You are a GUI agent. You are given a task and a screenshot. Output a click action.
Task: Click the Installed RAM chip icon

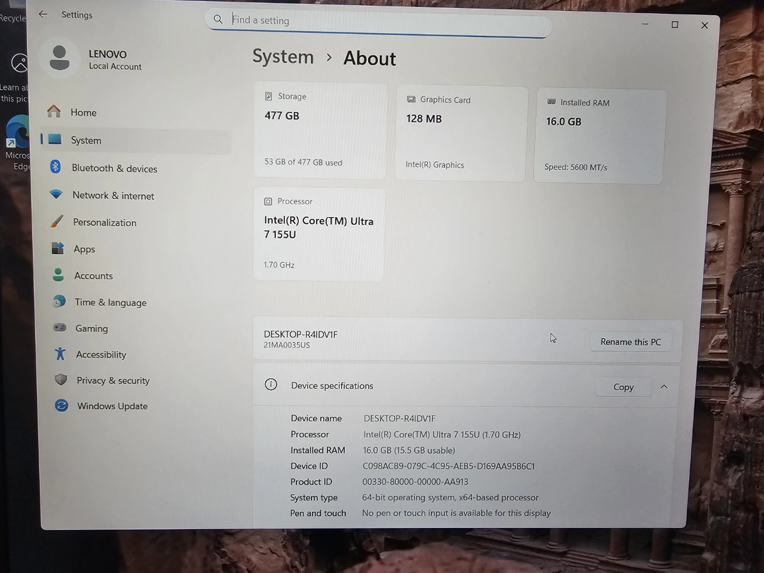551,102
